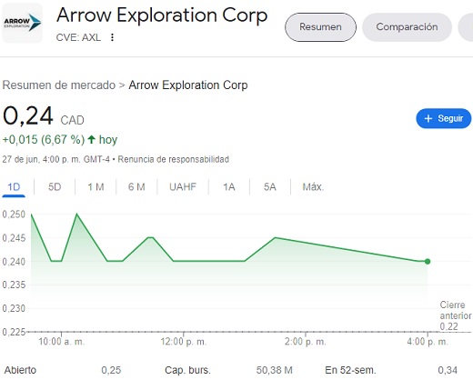
Task: Click the Abierto label
Action: pyautogui.click(x=20, y=370)
